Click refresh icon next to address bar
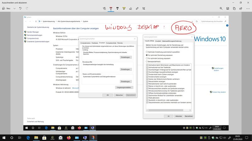The width and height of the screenshot is (252, 141). tap(197, 21)
